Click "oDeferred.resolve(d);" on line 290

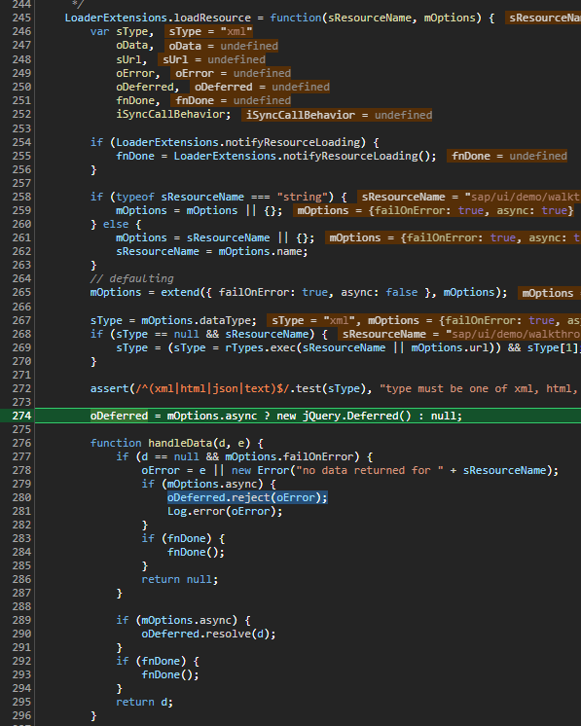[x=208, y=634]
